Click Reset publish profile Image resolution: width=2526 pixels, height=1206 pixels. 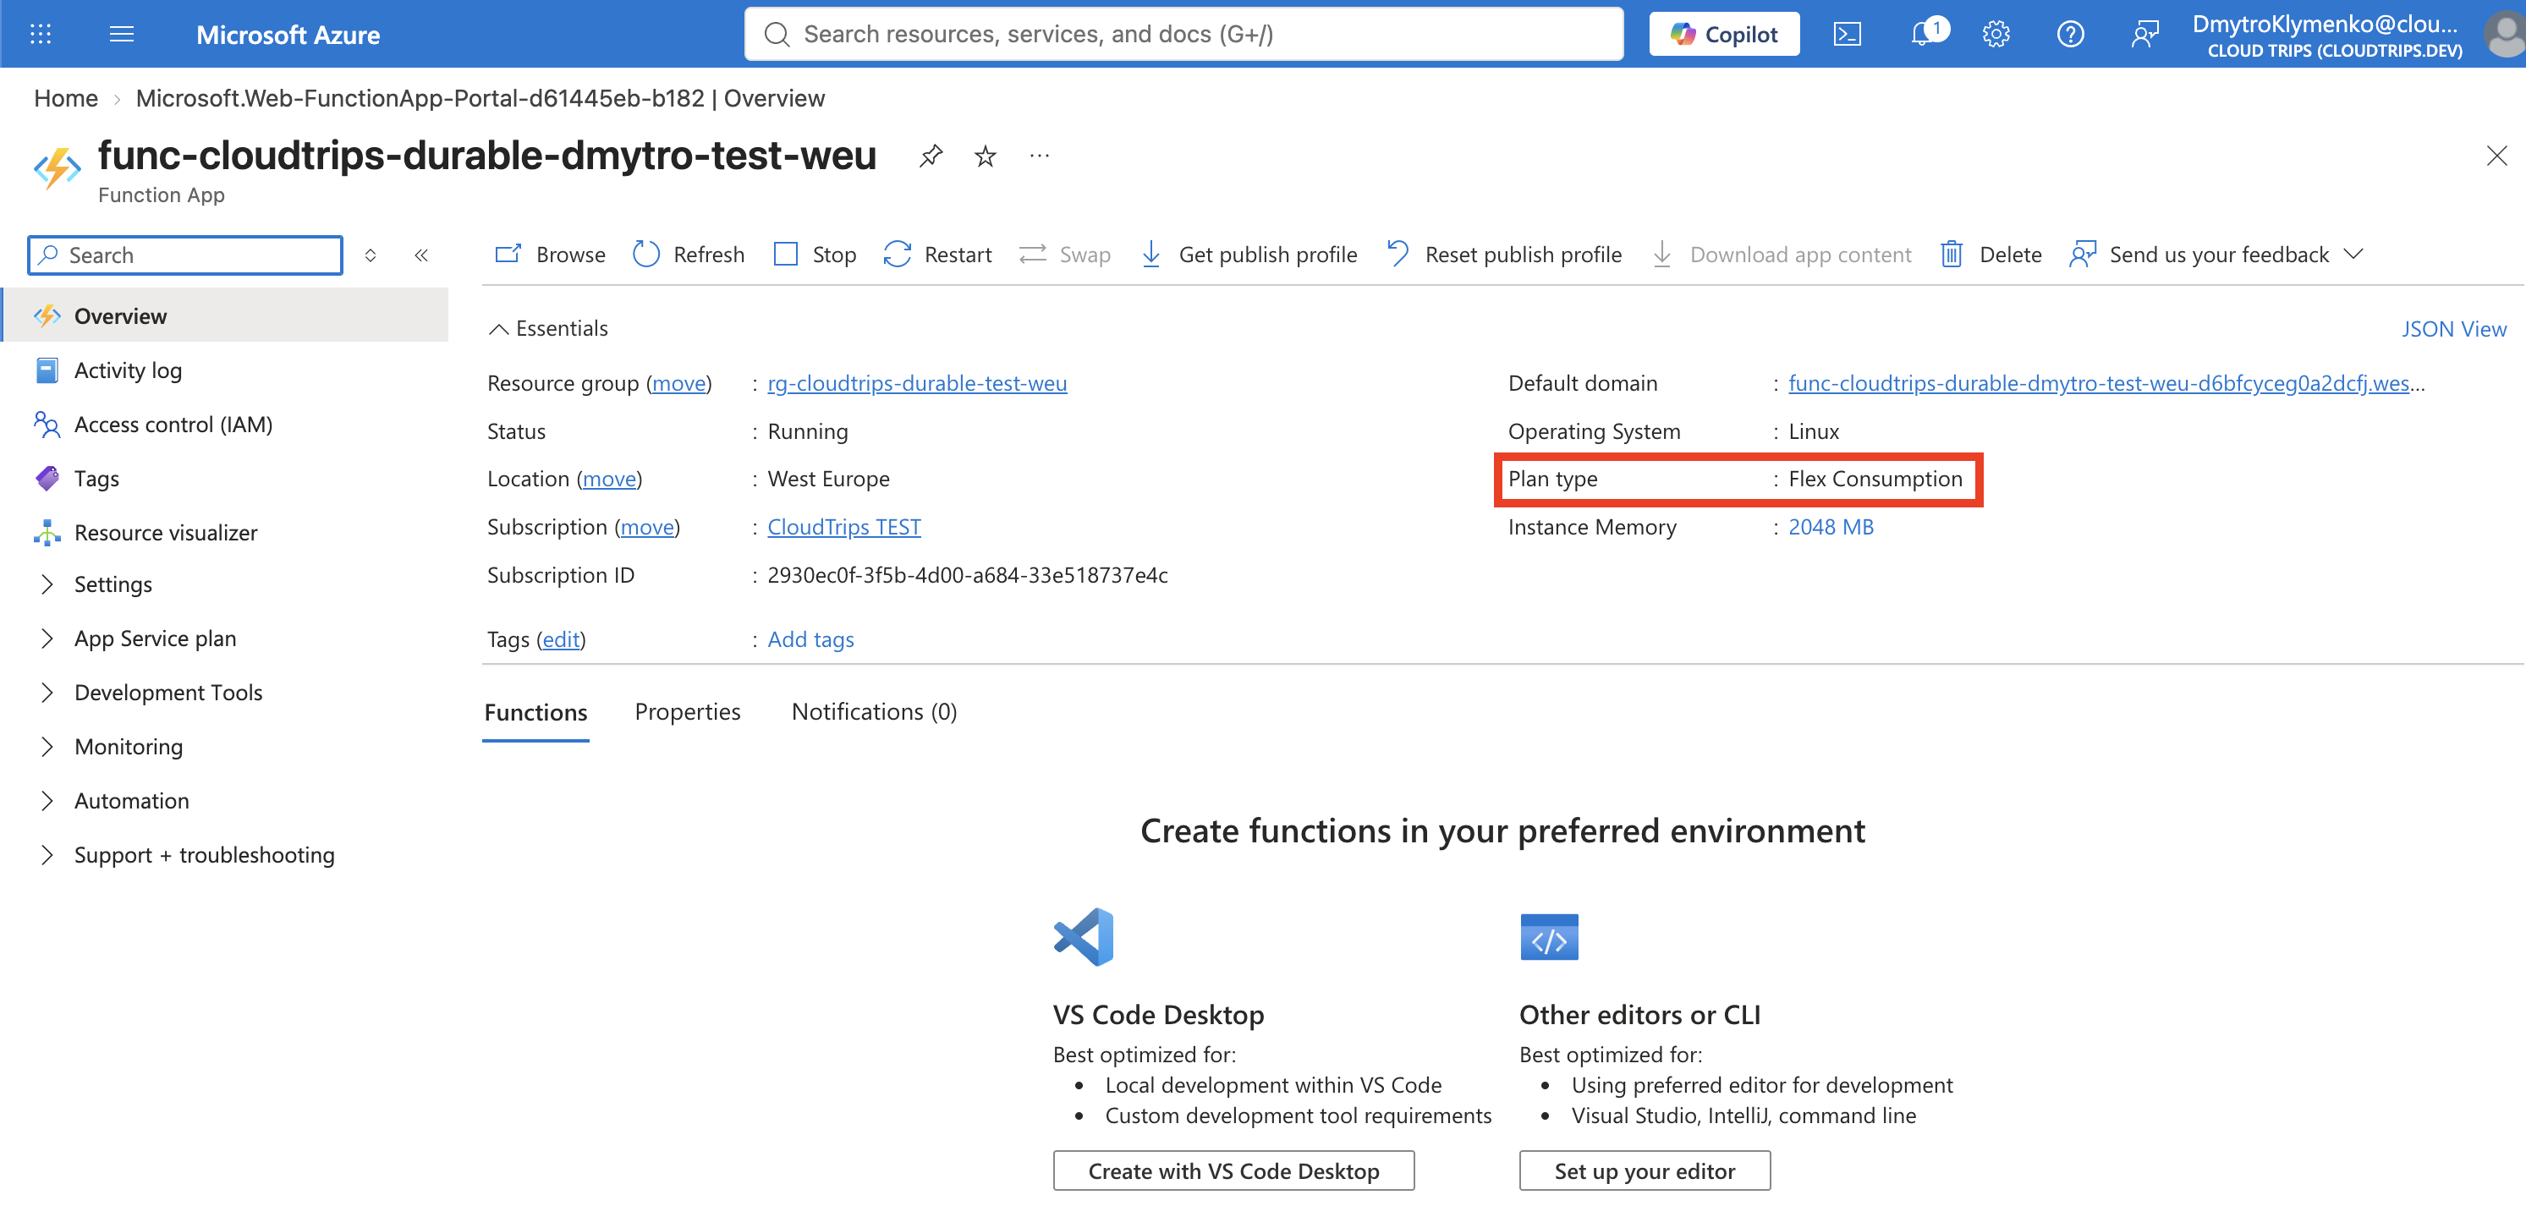pyautogui.click(x=1504, y=255)
